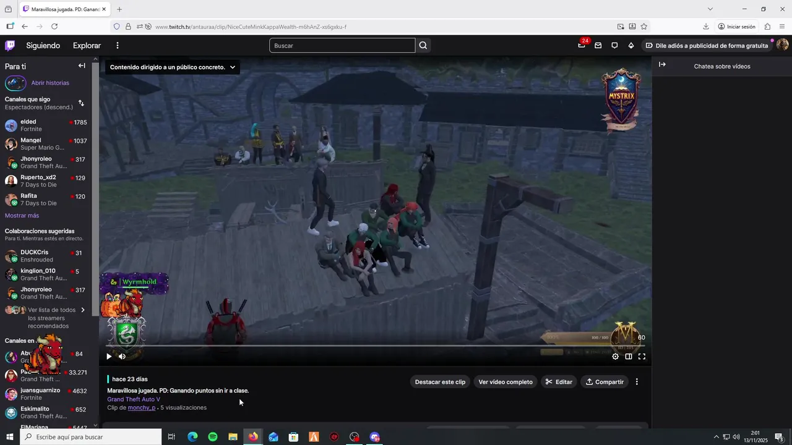Screen dimensions: 792x445
Task: Click the ad-free promo banner button
Action: [707, 45]
